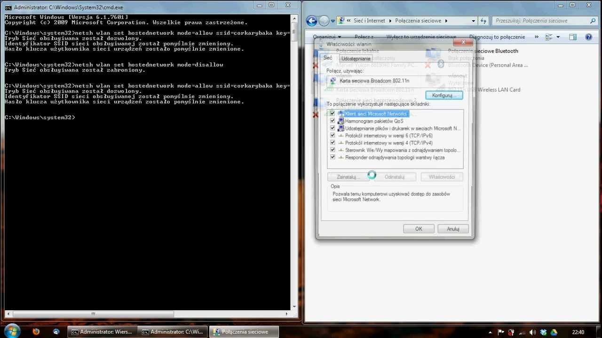This screenshot has height=338, width=602.
Task: Show hidden tray icons arrow
Action: 491,332
